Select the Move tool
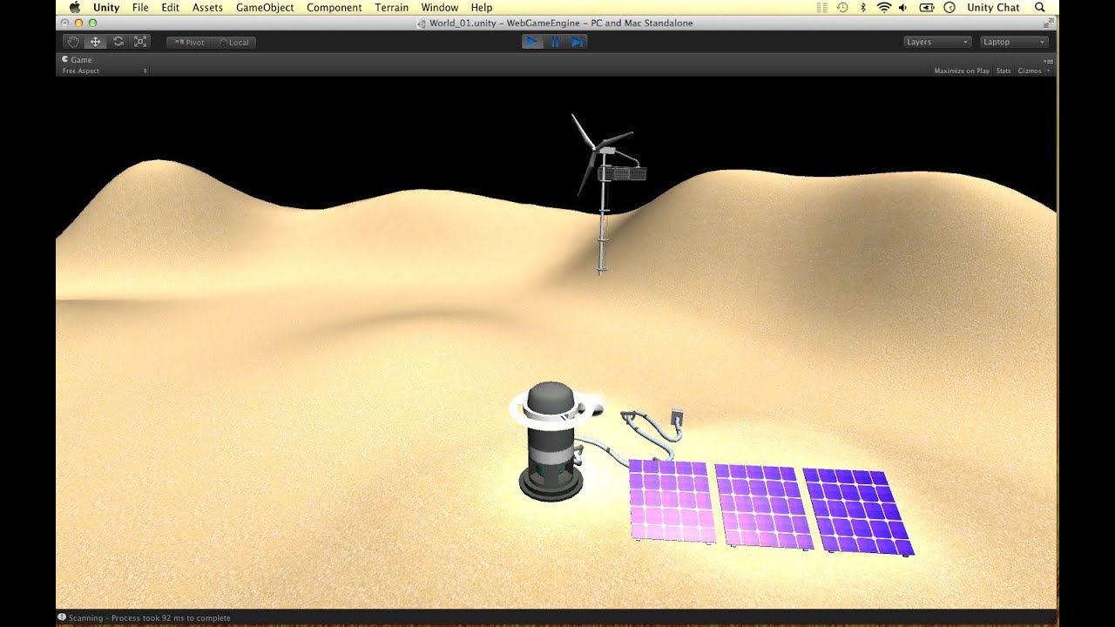Image resolution: width=1115 pixels, height=627 pixels. (x=96, y=42)
